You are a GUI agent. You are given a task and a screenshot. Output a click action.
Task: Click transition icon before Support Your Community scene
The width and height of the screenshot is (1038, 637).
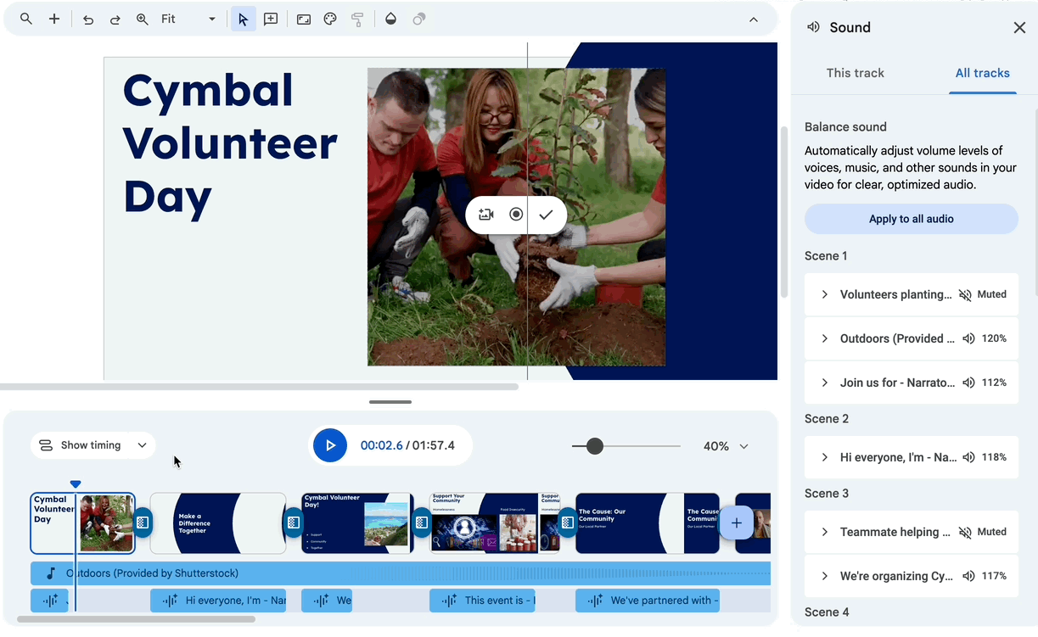(422, 522)
